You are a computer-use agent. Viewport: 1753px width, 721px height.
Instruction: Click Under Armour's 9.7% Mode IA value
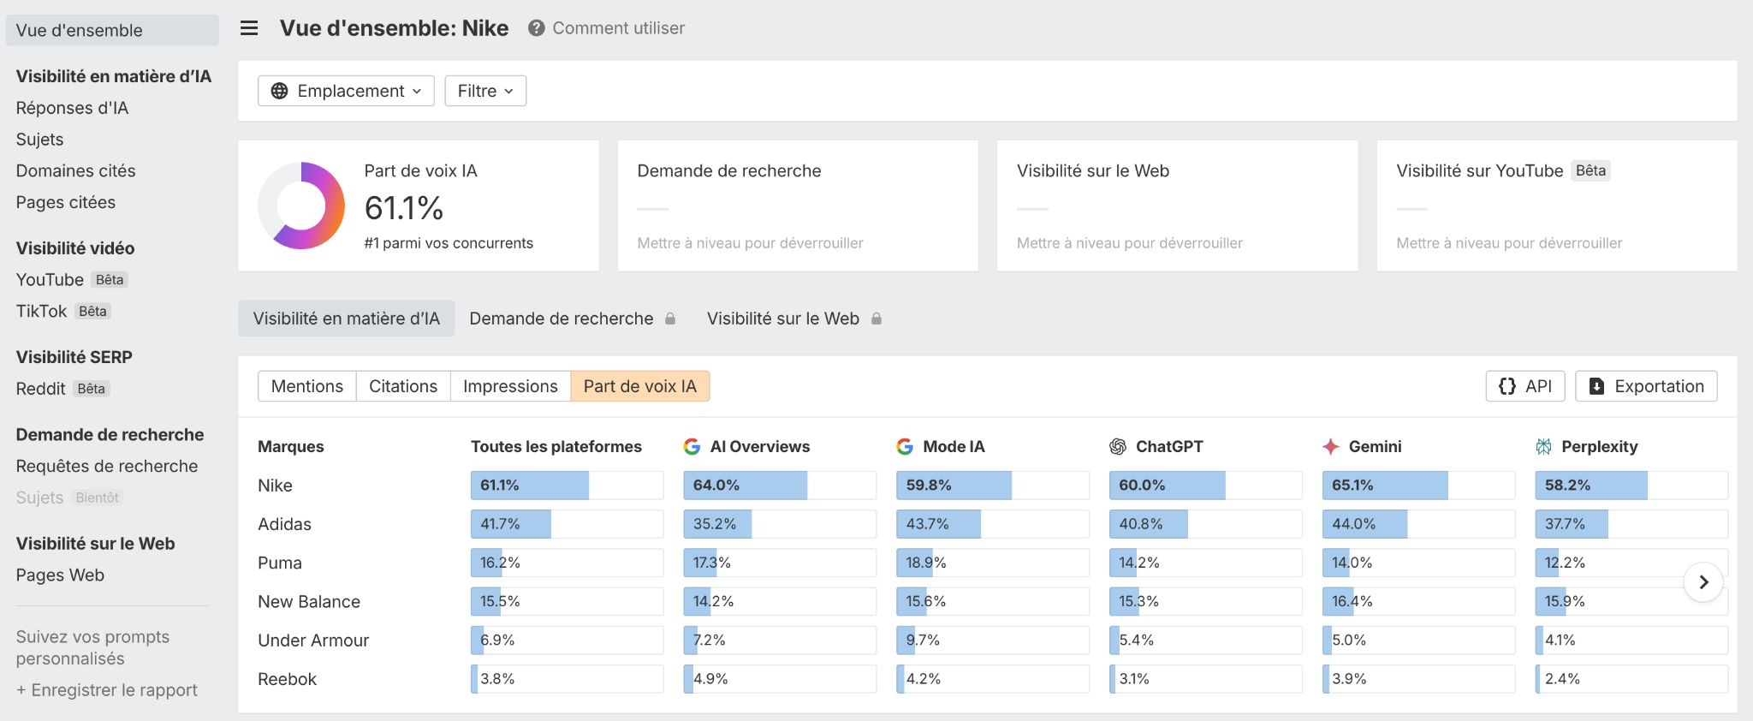click(x=923, y=641)
